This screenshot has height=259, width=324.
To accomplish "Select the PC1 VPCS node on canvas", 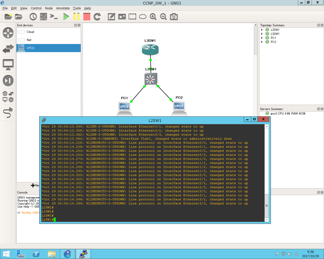I will [124, 108].
